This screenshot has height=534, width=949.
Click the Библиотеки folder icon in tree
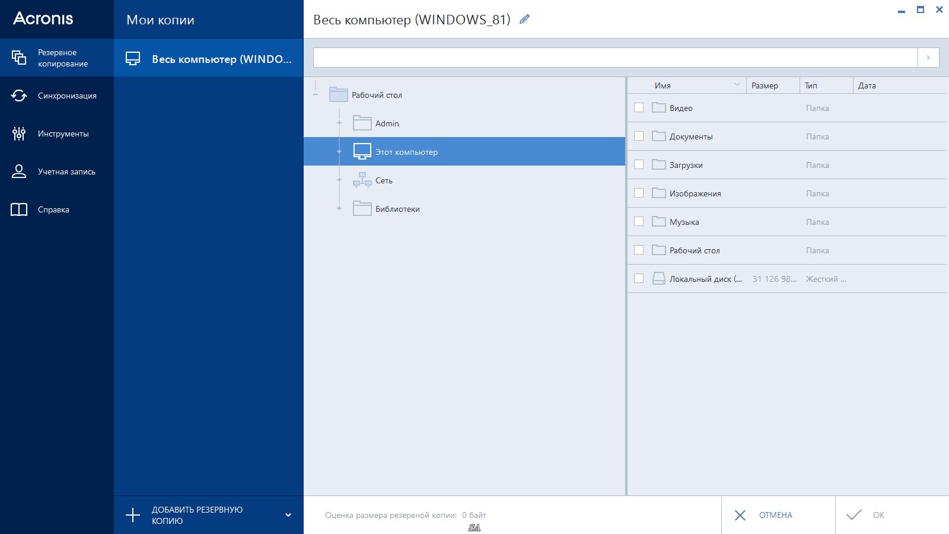click(x=362, y=208)
